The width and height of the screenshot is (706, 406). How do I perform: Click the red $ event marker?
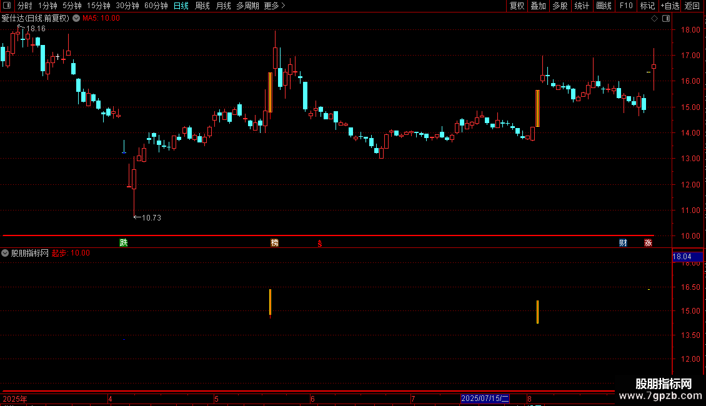(x=320, y=244)
